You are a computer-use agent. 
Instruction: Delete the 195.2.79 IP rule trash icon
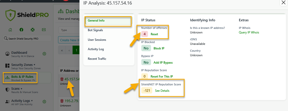[62, 101]
